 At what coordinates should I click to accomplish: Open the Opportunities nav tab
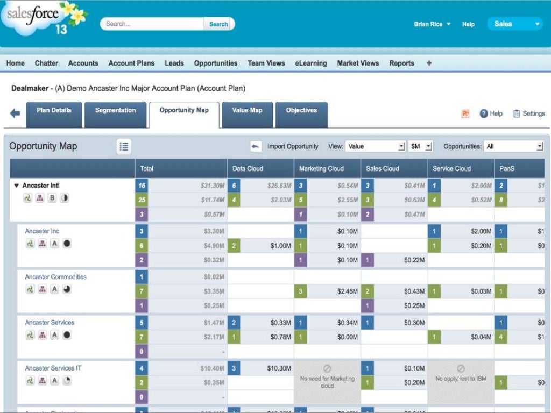tap(216, 63)
